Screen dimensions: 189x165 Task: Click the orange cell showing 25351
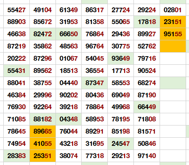pos(42,156)
